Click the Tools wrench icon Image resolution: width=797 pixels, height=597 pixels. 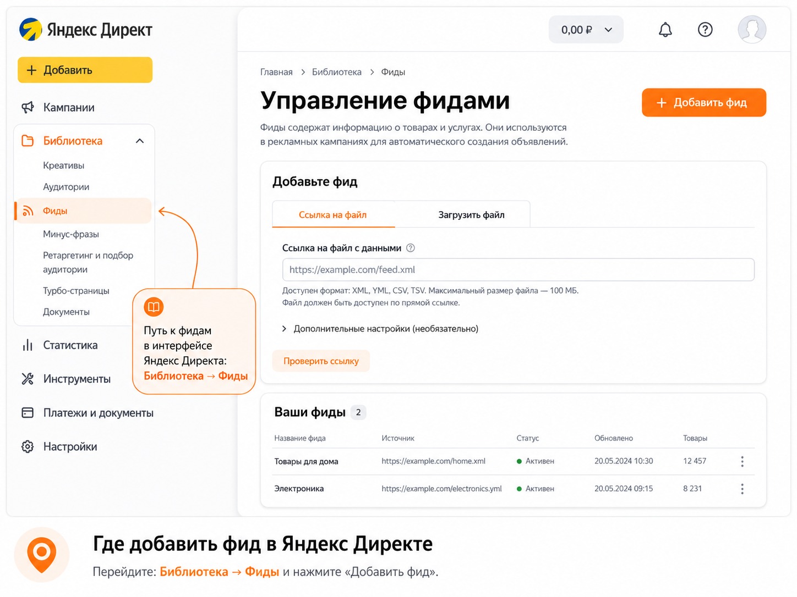point(28,379)
